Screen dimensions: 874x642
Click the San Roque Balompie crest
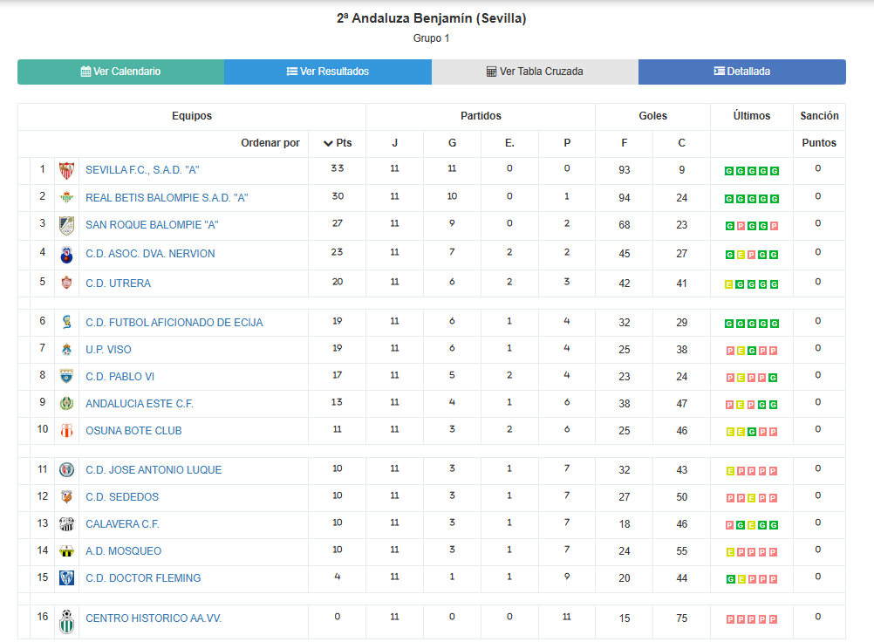click(66, 225)
